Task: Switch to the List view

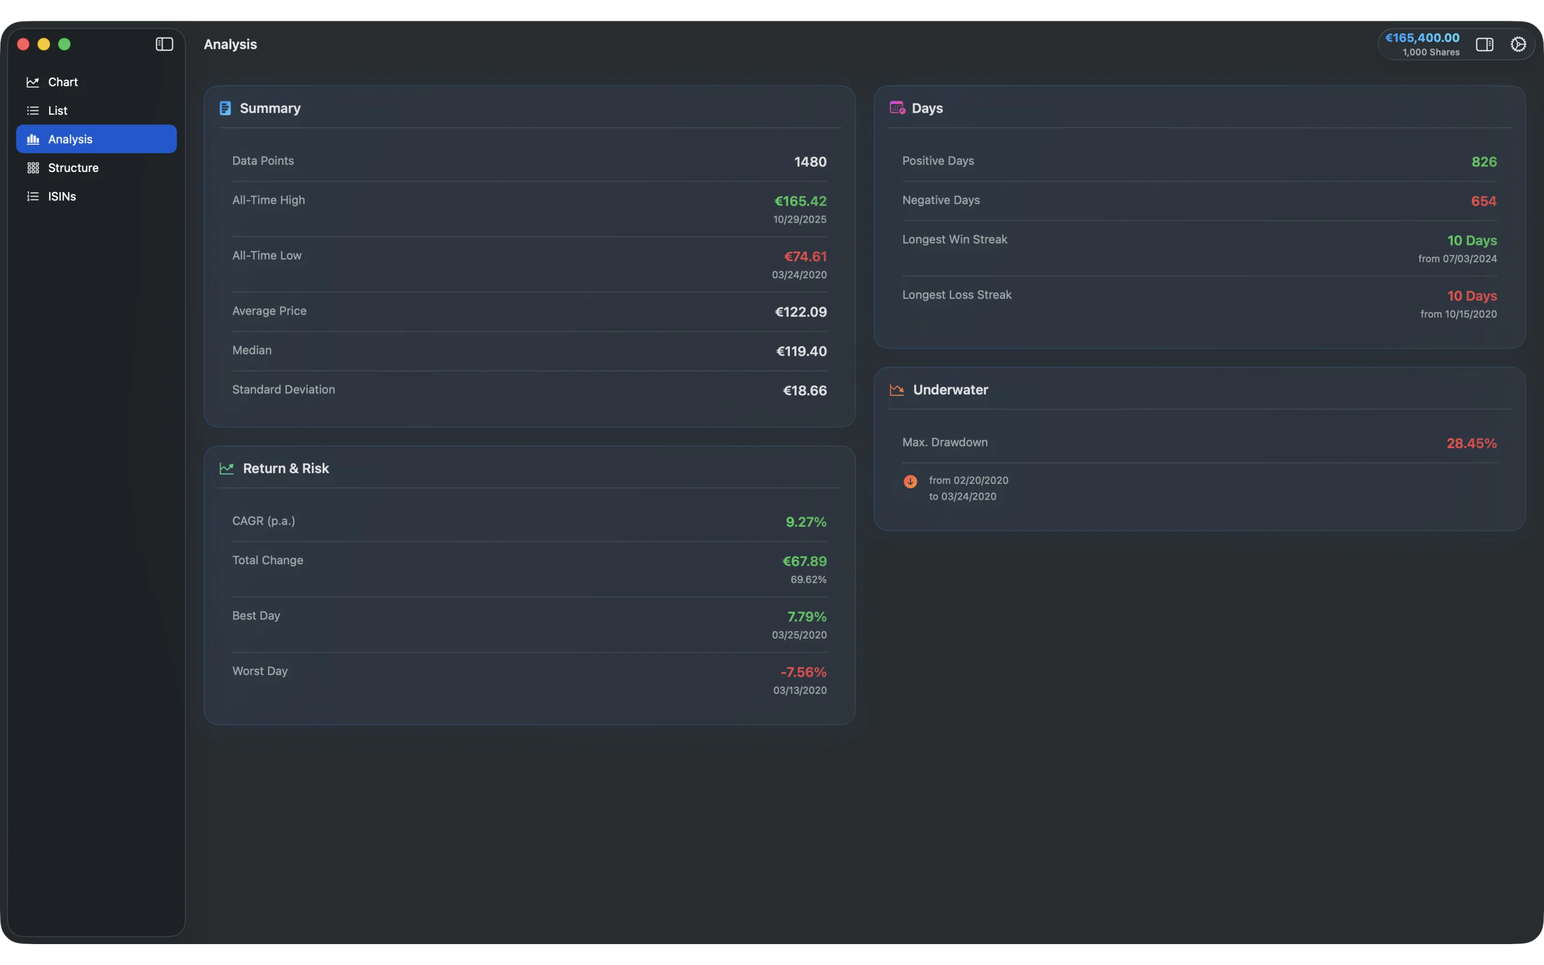Action: pos(57,110)
